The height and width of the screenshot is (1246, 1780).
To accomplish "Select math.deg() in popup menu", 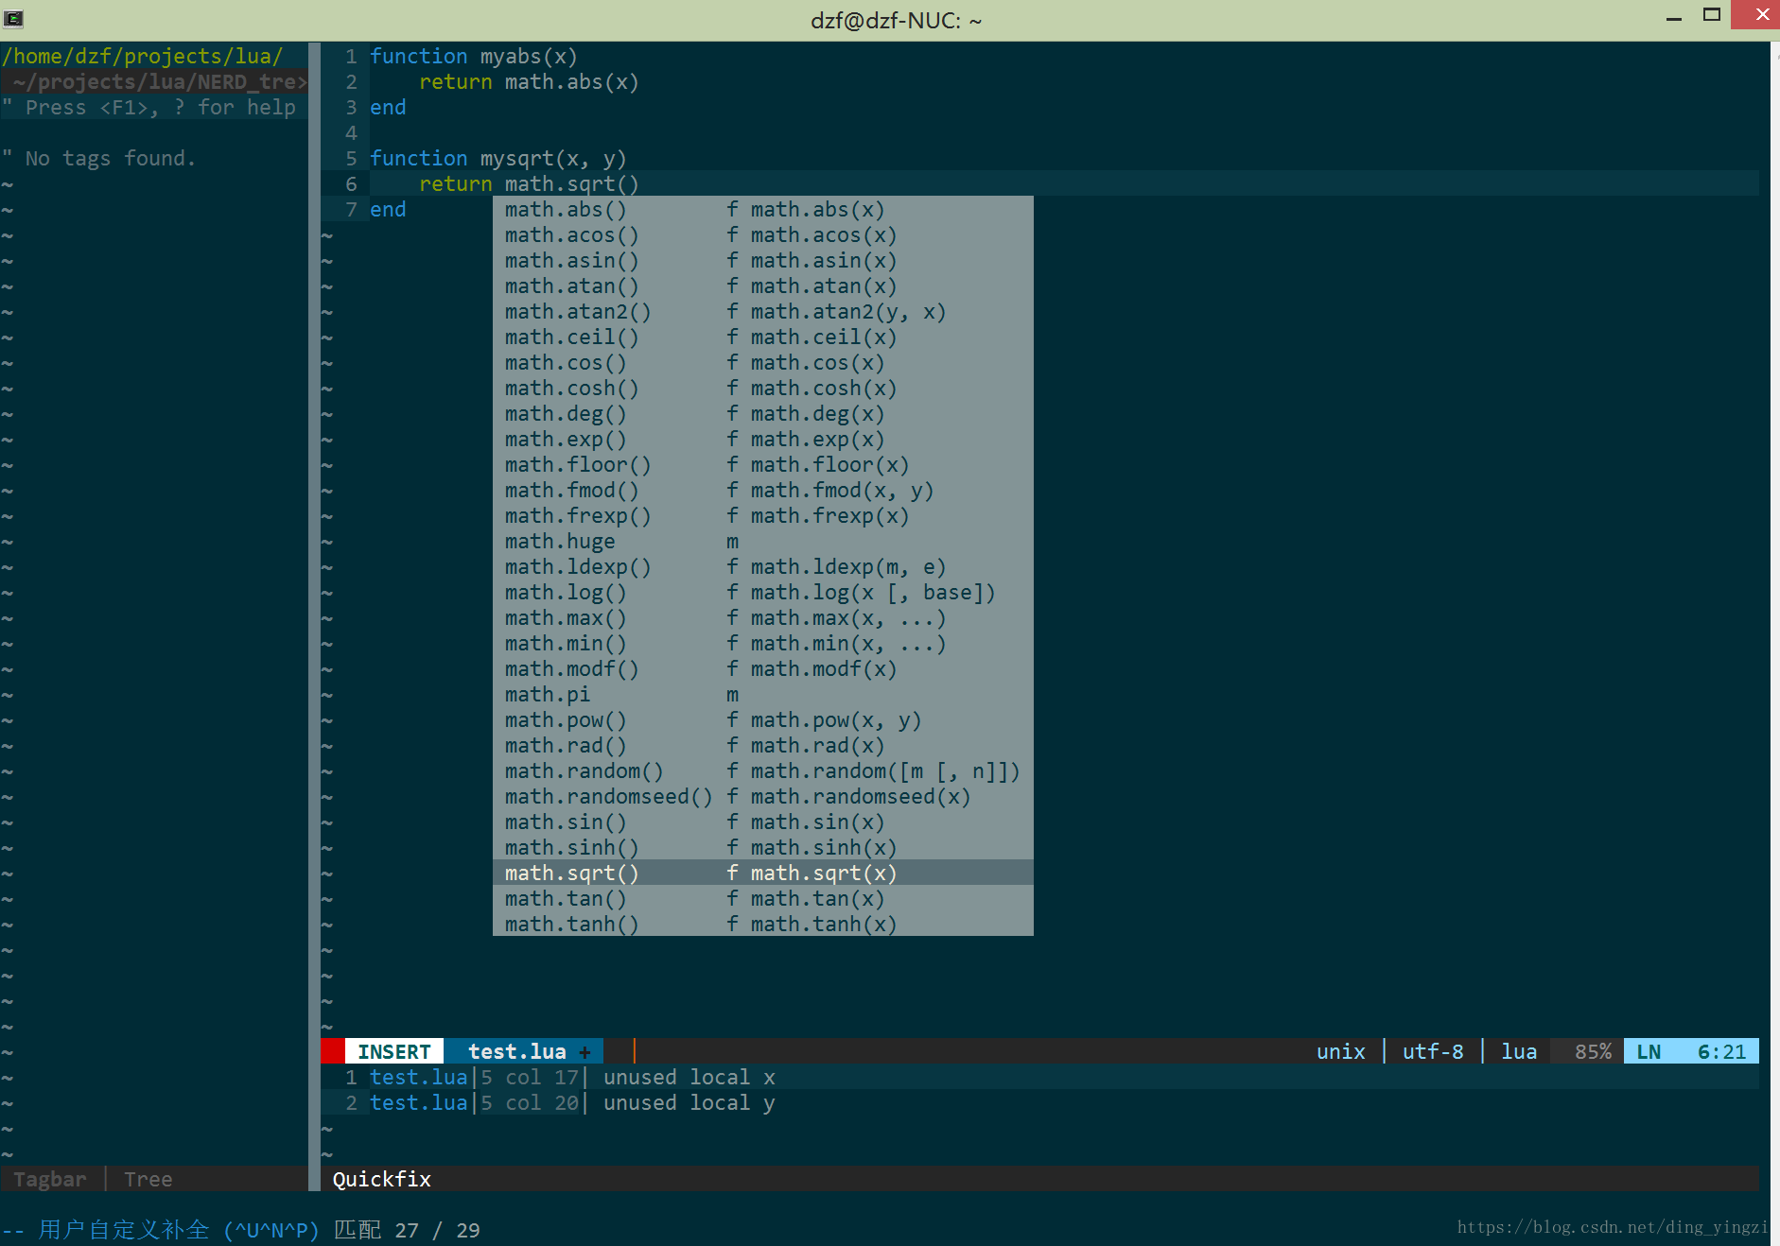I will point(763,414).
